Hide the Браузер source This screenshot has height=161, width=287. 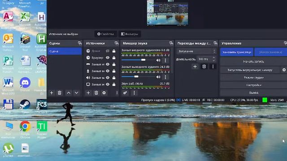(108, 58)
